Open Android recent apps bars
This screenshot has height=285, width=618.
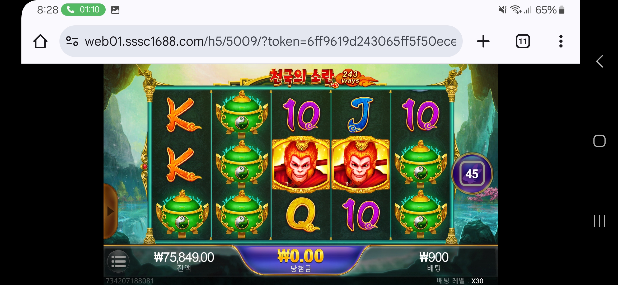[600, 221]
